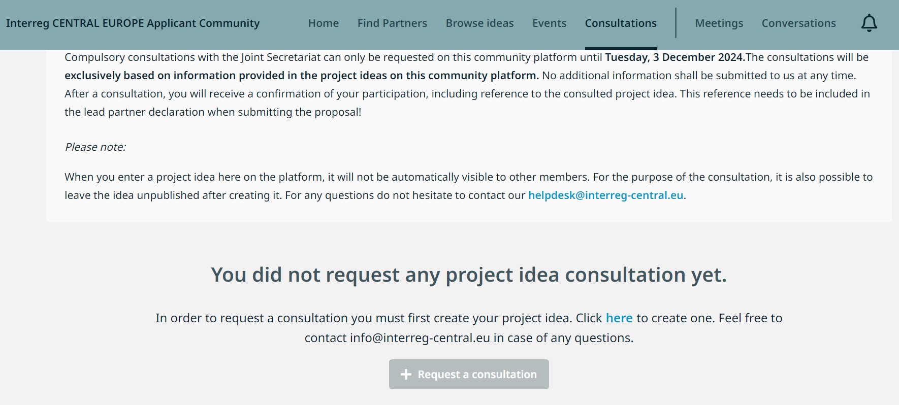Viewport: 899px width, 405px height.
Task: Click the 'Tuesday, 3 December 2024' bold date
Action: pyautogui.click(x=675, y=57)
